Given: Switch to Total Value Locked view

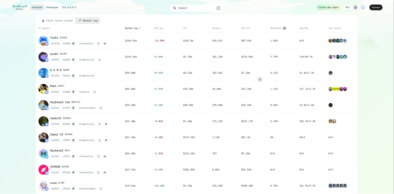Looking at the screenshot, I should (57, 21).
